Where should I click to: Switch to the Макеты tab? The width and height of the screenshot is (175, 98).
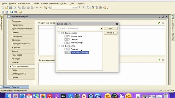tap(22, 62)
